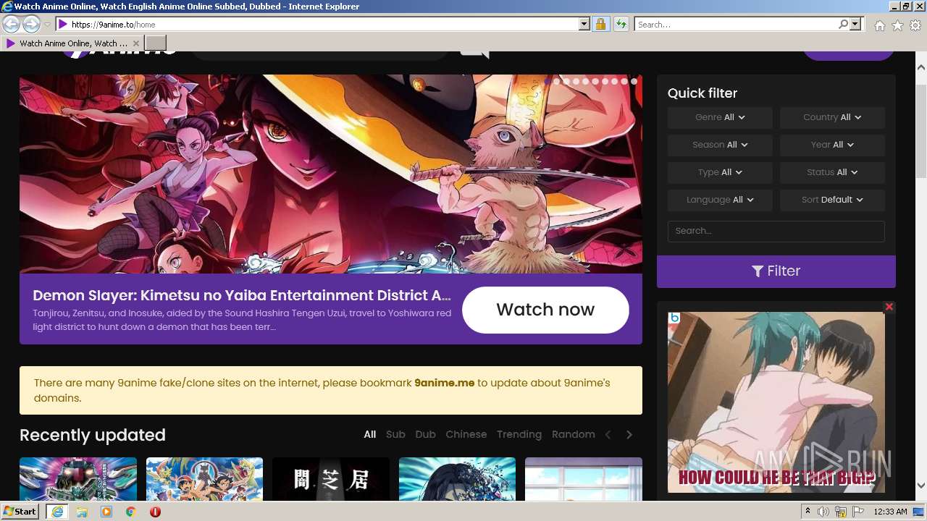This screenshot has height=521, width=927.
Task: Click the Watch now button
Action: tap(545, 310)
